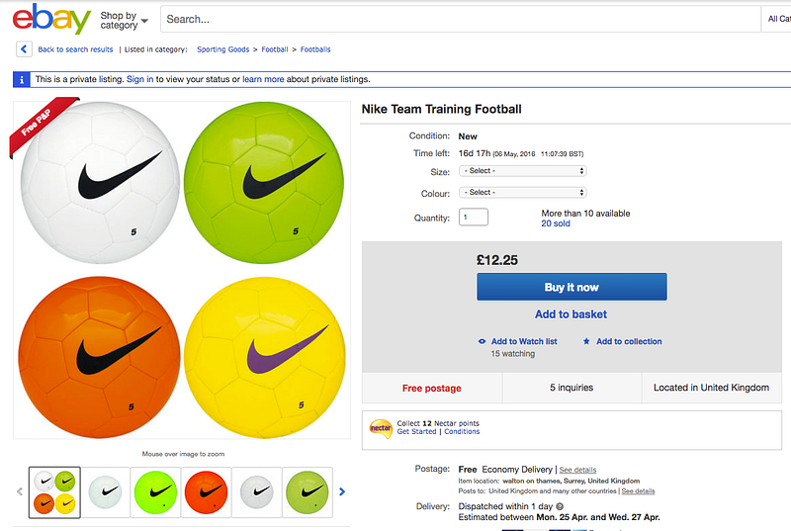
Task: Click the Quantity input field
Action: pos(473,218)
